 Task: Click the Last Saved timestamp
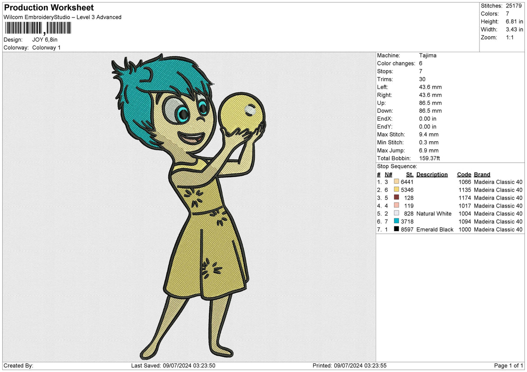(173, 365)
